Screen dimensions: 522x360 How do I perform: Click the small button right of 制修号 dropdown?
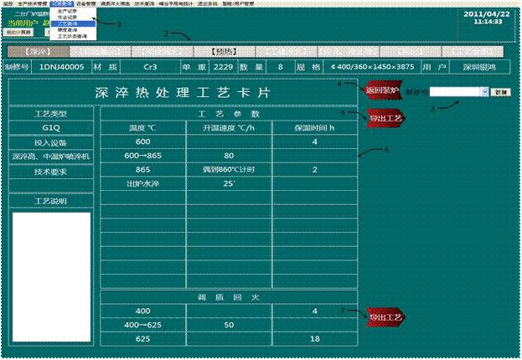point(499,91)
